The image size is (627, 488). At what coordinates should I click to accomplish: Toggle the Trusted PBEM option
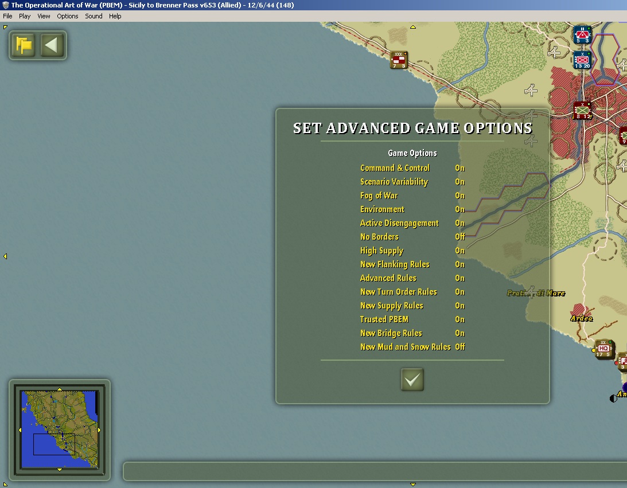(412, 319)
